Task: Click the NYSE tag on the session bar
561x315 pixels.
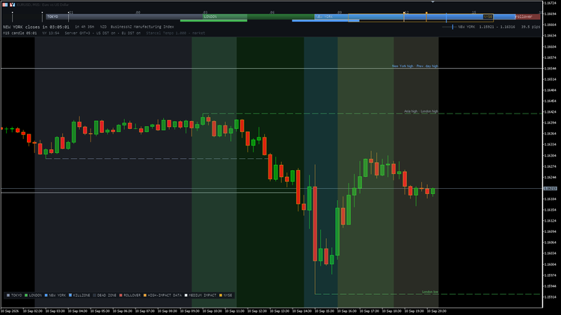Action: [x=488, y=16]
